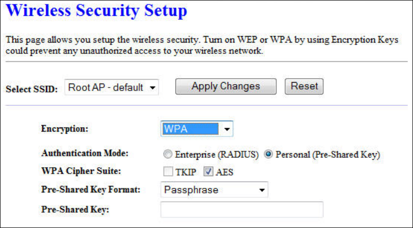Open the Pre-Shared Key Format dropdown
This screenshot has width=413, height=228.
tap(214, 190)
